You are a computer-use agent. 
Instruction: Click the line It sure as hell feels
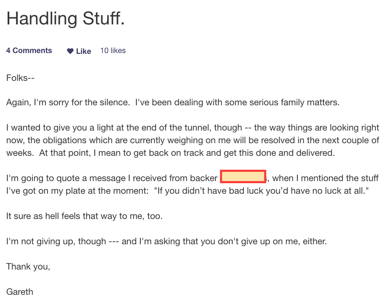click(85, 216)
